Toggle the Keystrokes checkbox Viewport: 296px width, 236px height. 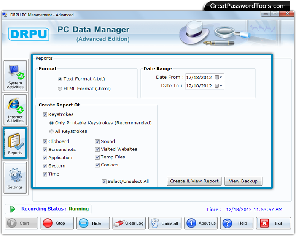(x=45, y=115)
